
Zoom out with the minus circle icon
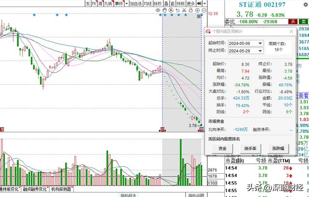pyautogui.click(x=204, y=10)
